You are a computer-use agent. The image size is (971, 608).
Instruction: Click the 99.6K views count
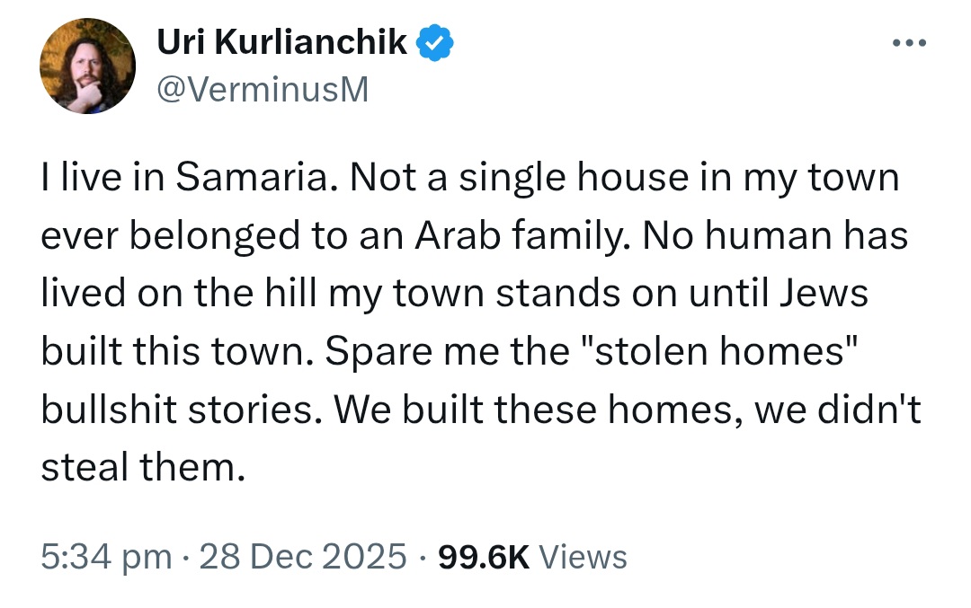[484, 556]
